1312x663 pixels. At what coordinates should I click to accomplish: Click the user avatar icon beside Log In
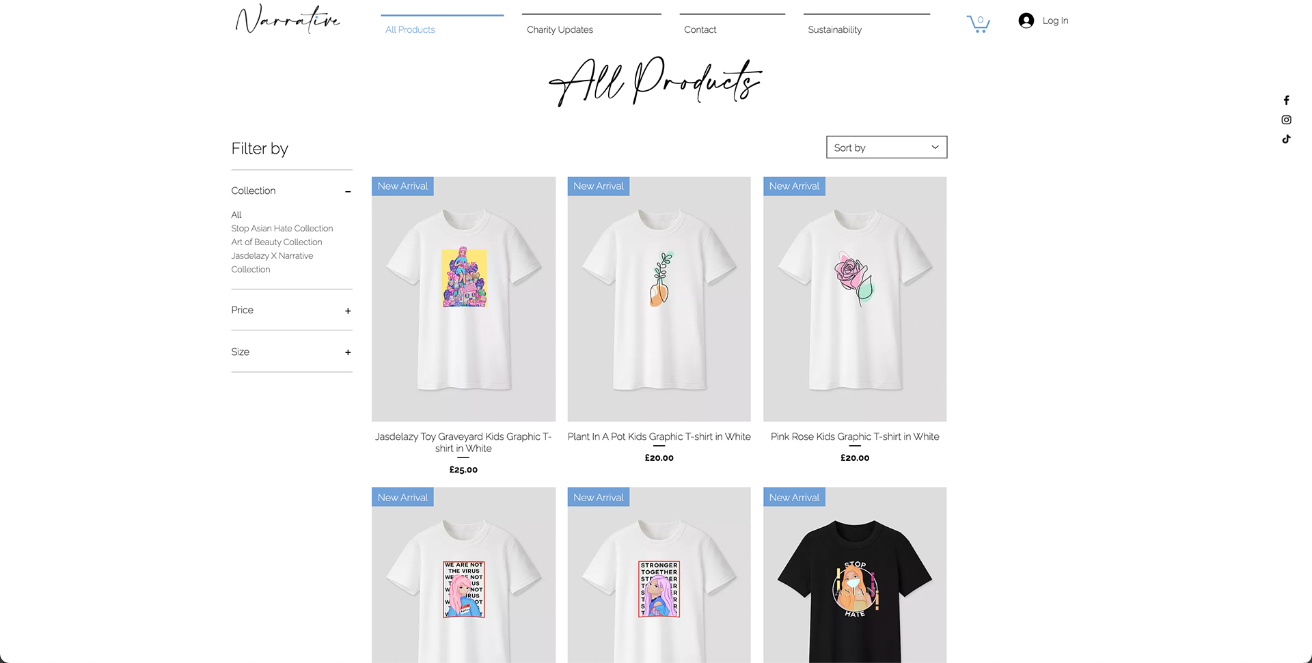1026,20
